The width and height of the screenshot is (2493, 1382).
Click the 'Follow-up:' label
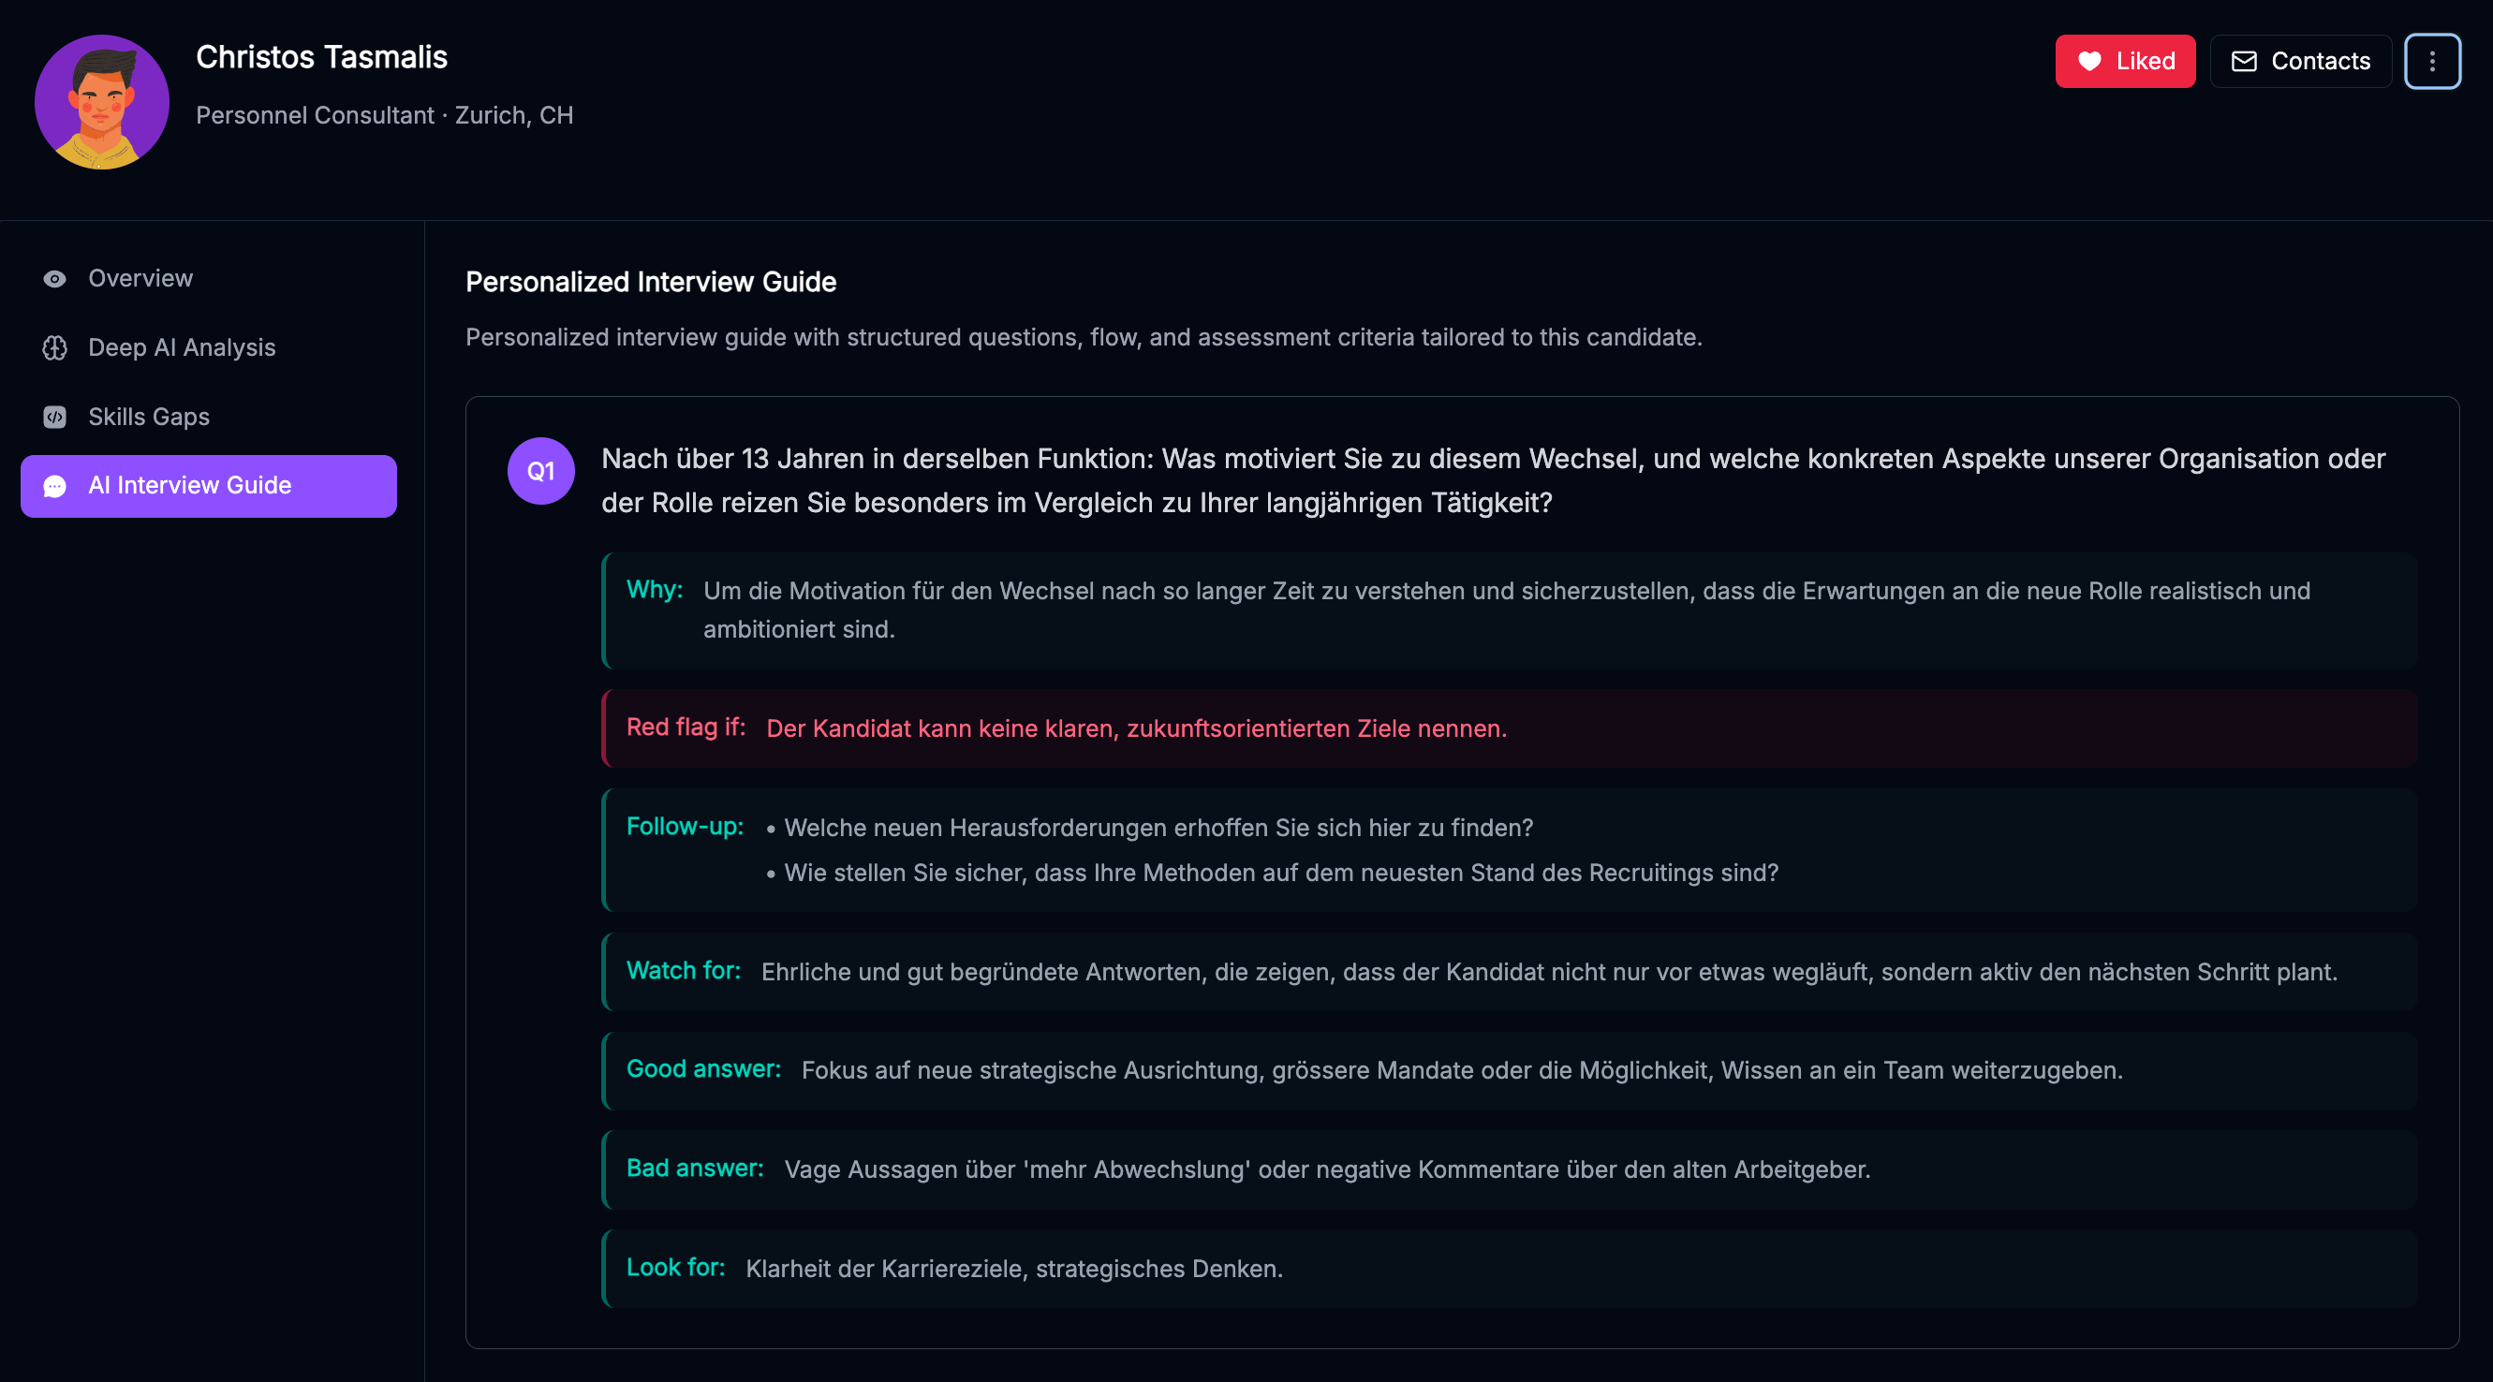(x=685, y=826)
